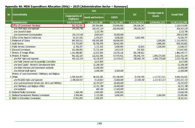
Task: Click 'Public Services Commission' row label
Action: click(24, 47)
